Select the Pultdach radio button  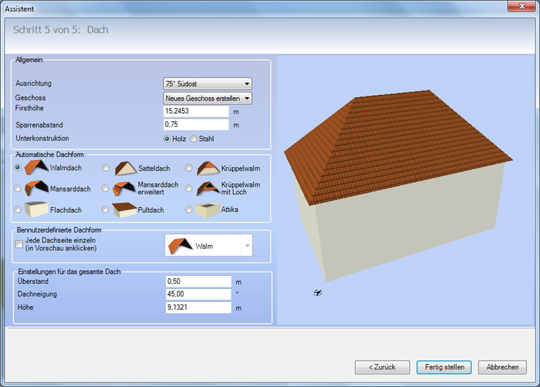click(105, 210)
